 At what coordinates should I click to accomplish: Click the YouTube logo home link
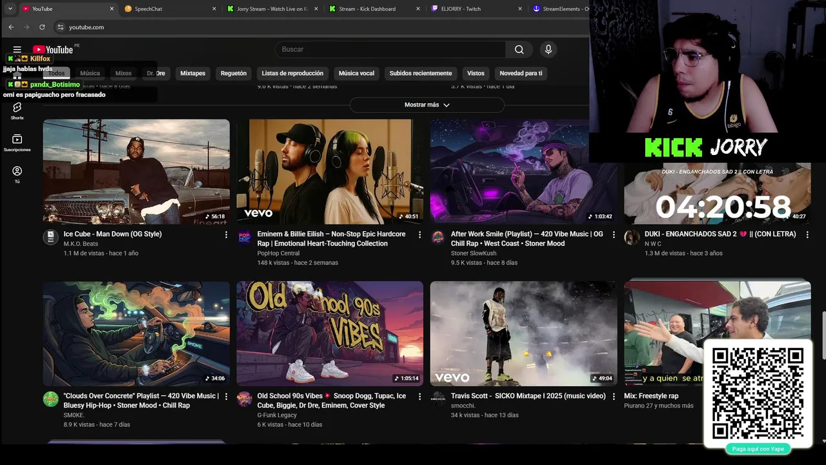point(53,50)
